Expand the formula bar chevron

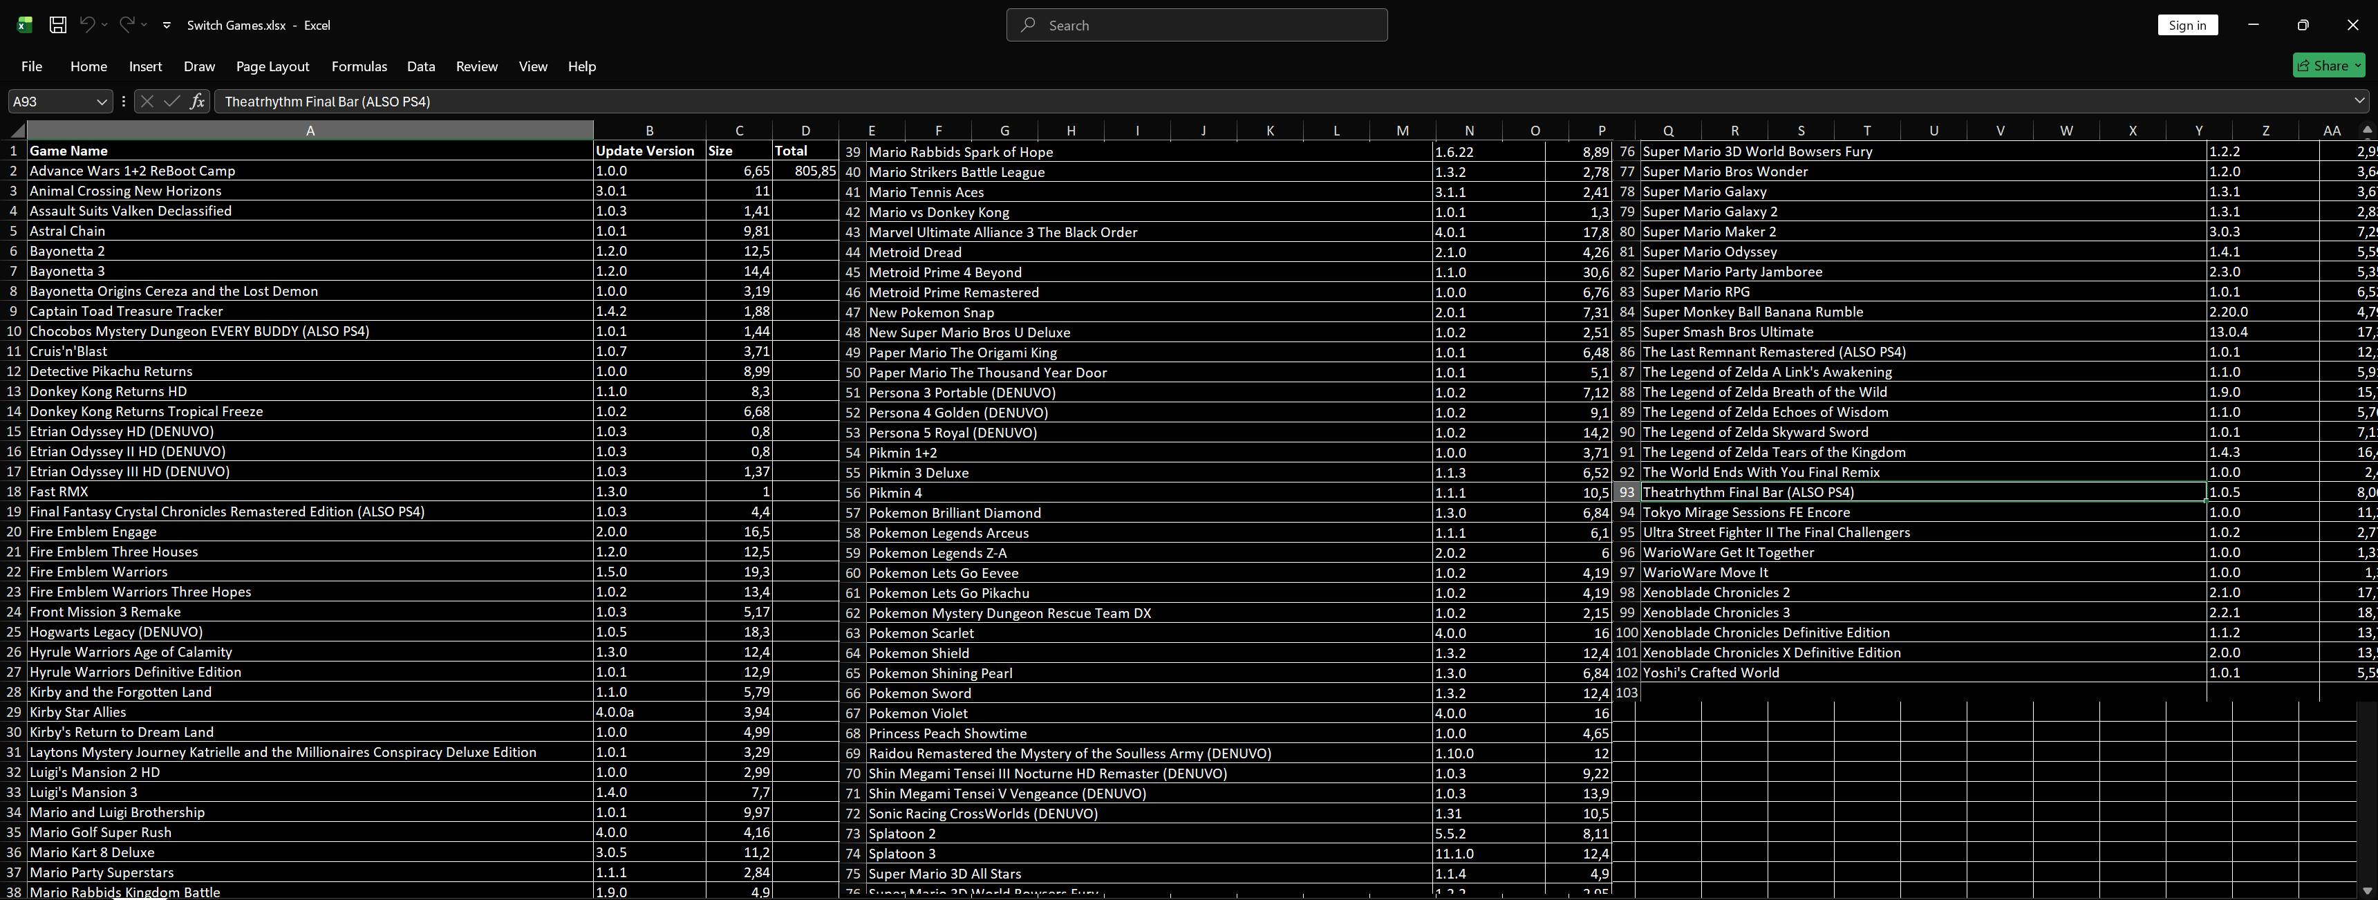pyautogui.click(x=2359, y=101)
